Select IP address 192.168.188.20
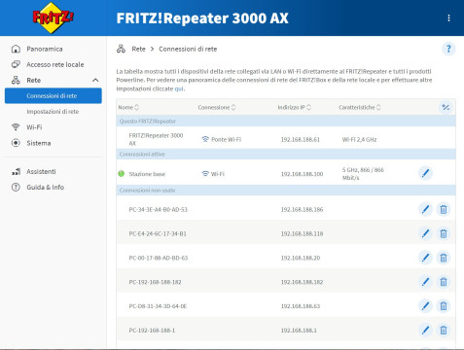This screenshot has width=464, height=350. 301,258
